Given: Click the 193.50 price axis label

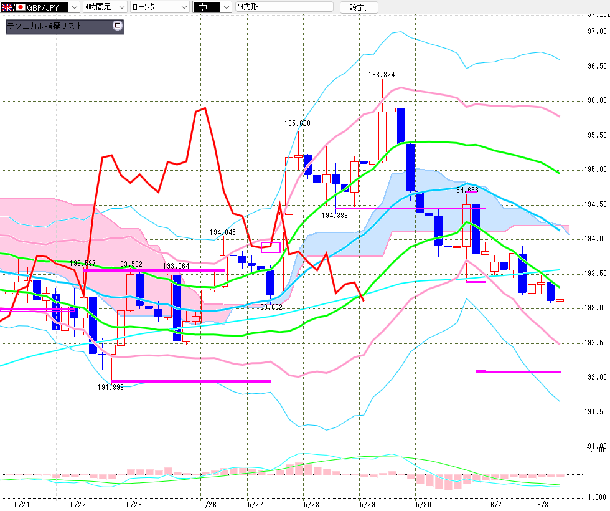Looking at the screenshot, I should (596, 273).
